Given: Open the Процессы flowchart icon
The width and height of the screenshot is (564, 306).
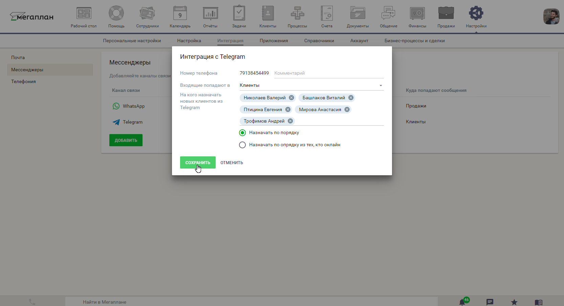Looking at the screenshot, I should point(297,14).
